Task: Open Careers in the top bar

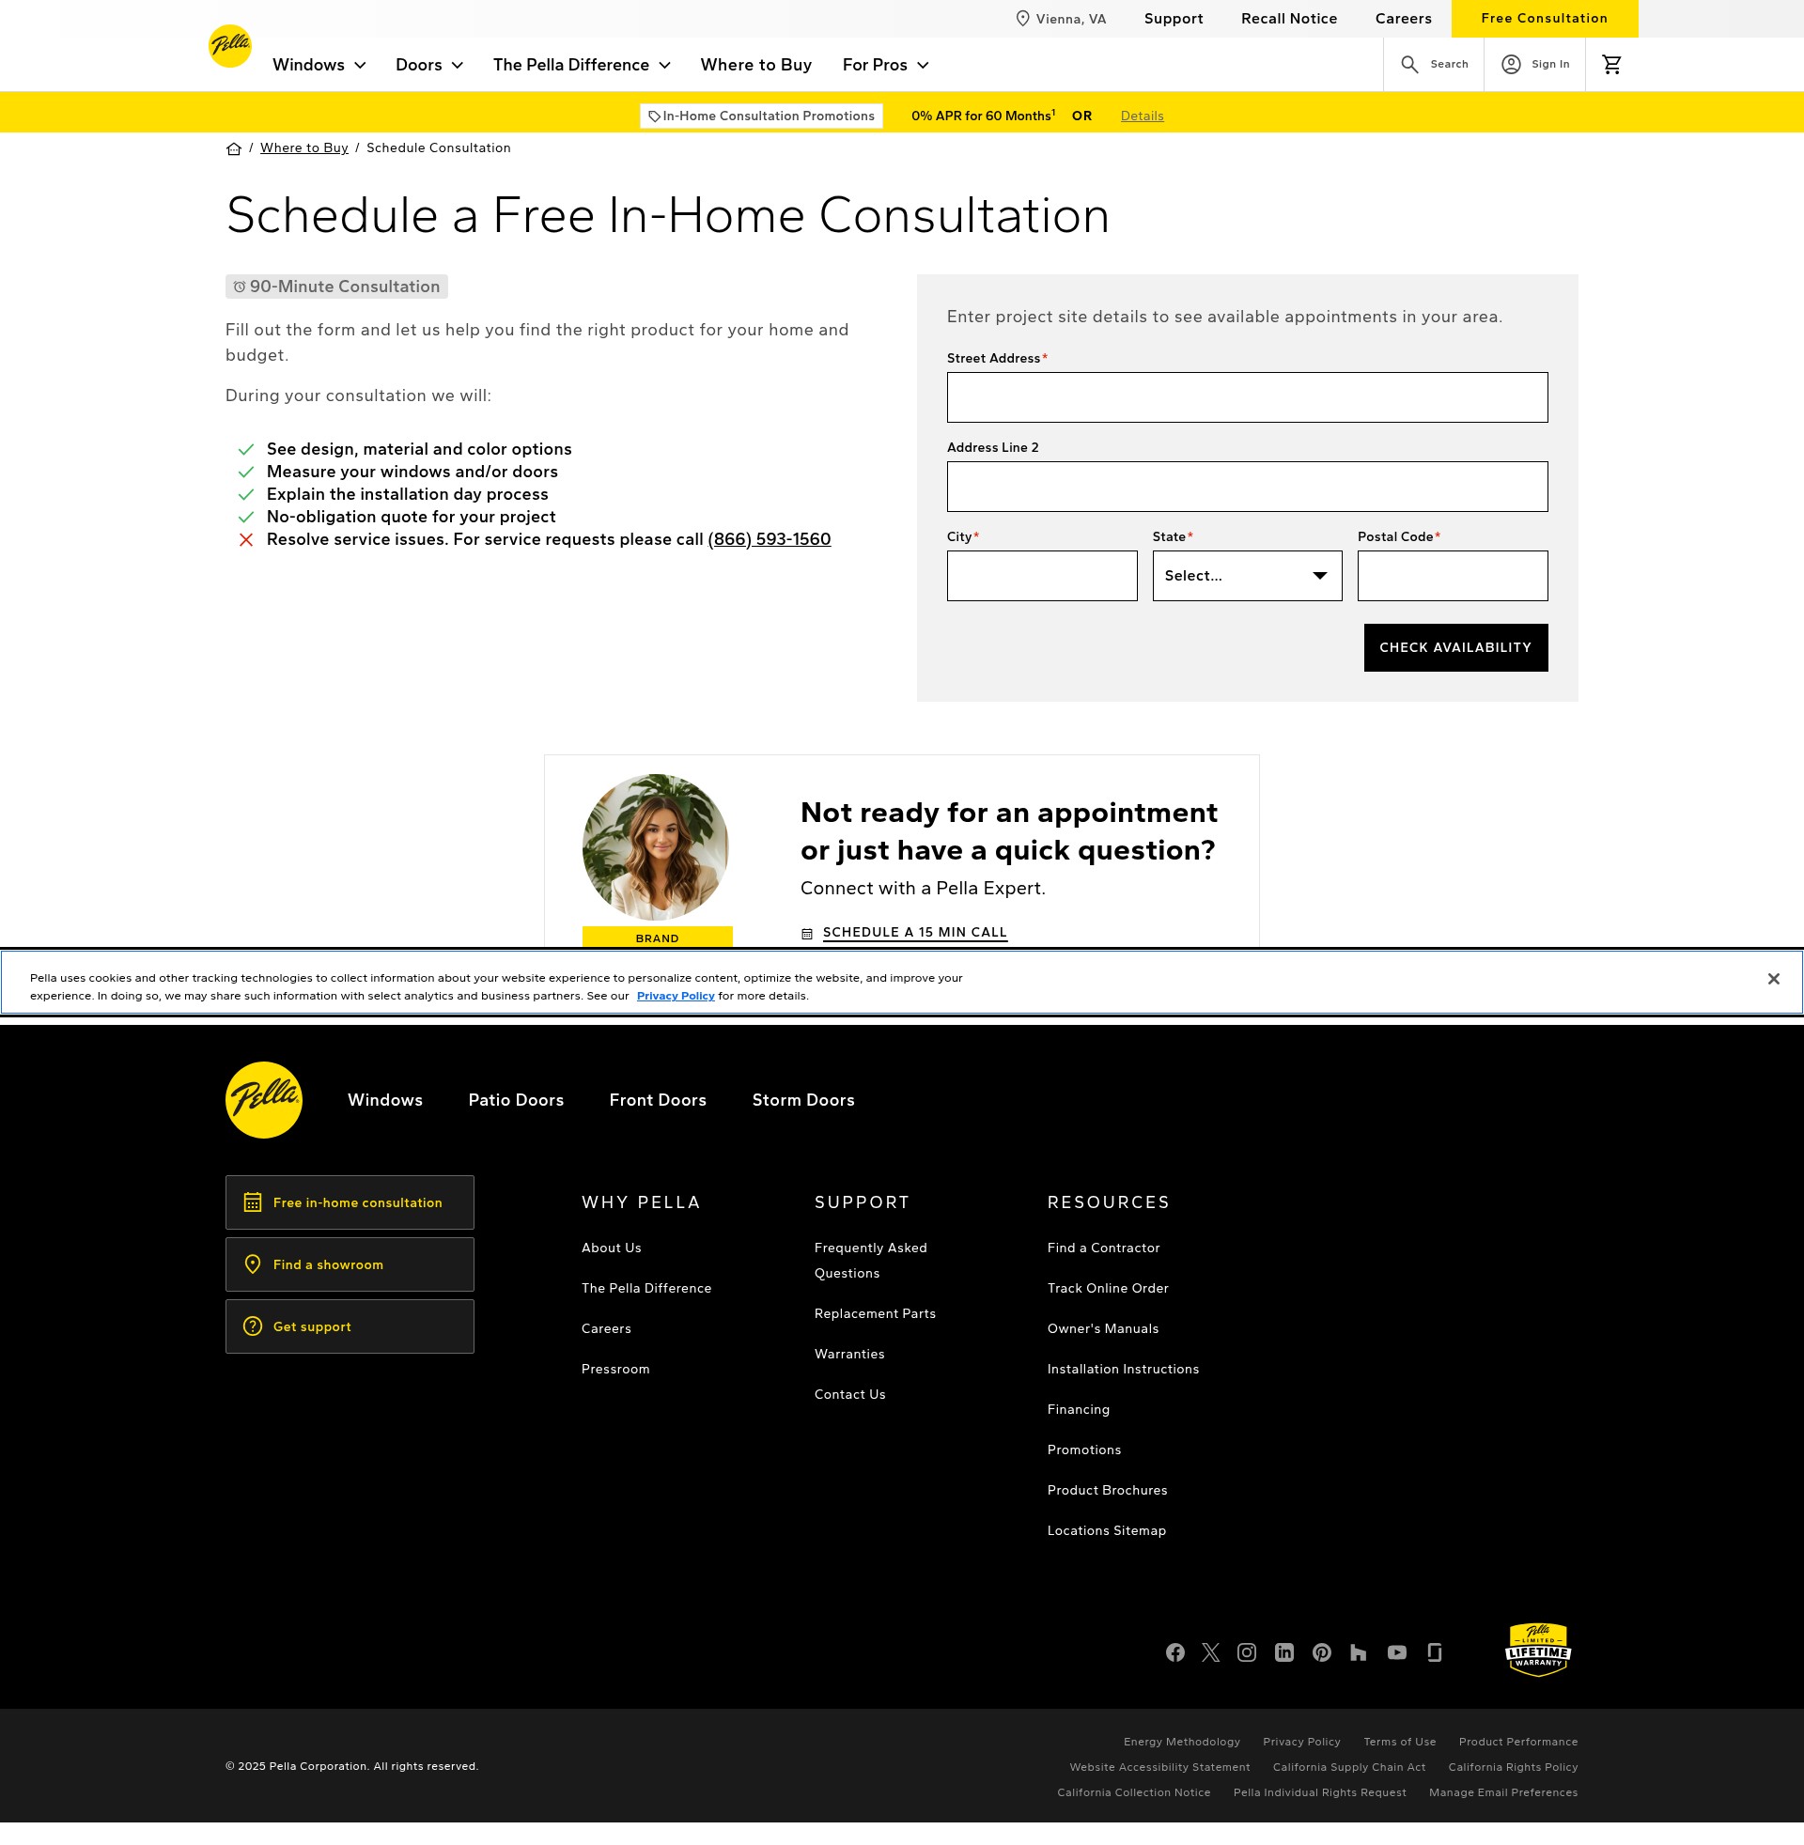Action: click(x=1402, y=19)
